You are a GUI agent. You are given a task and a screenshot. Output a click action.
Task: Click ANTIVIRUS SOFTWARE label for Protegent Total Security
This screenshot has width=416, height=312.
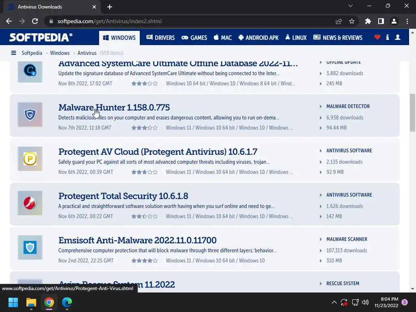pyautogui.click(x=349, y=195)
